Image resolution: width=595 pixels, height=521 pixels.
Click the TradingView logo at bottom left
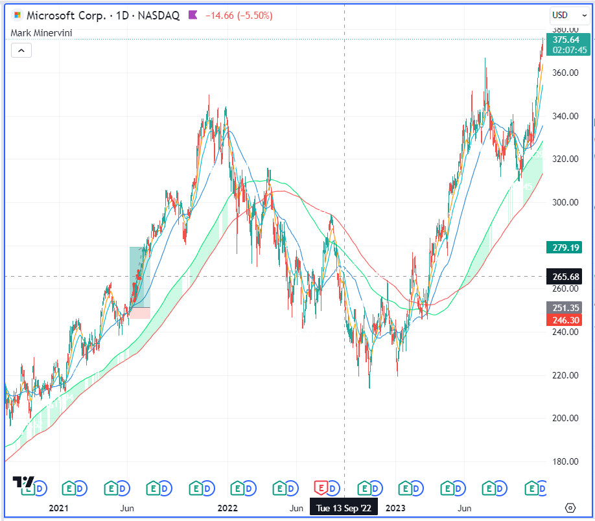coord(23,481)
